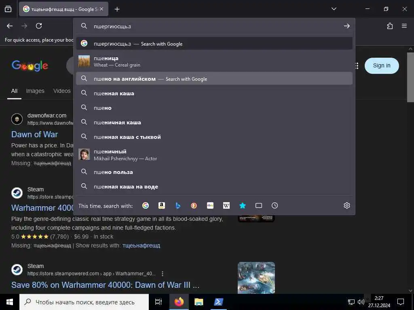Select 'пшергиюсщь.з — Search with Google' suggestion
This screenshot has width=414, height=310.
pyautogui.click(x=214, y=44)
